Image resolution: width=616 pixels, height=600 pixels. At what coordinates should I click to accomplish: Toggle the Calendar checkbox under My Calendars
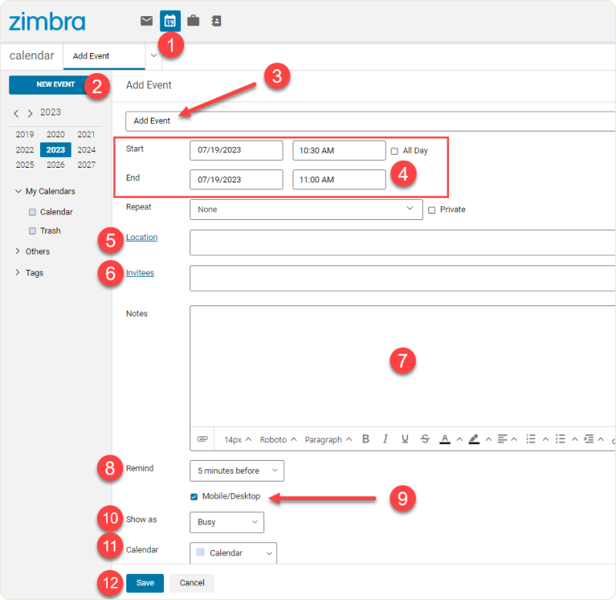[x=32, y=212]
